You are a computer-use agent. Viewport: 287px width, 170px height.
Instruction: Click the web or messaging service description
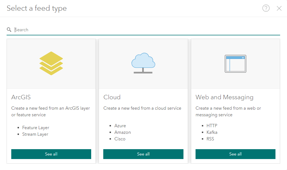(x=228, y=112)
